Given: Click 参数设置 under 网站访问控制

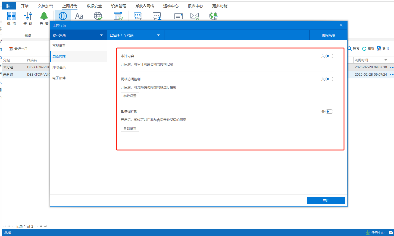Looking at the screenshot, I should click(130, 96).
